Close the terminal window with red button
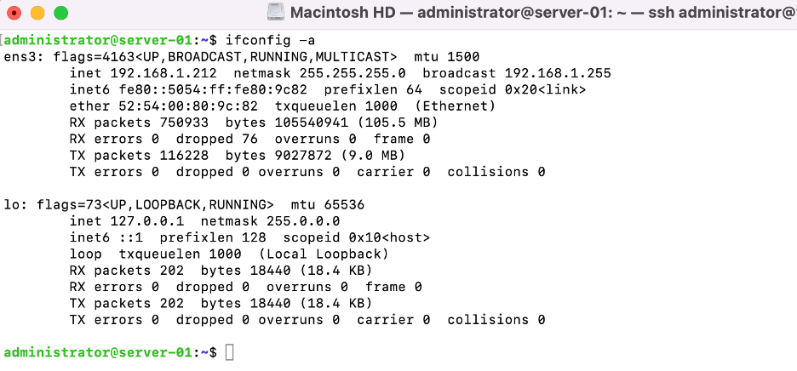Image resolution: width=797 pixels, height=371 pixels. pos(14,14)
